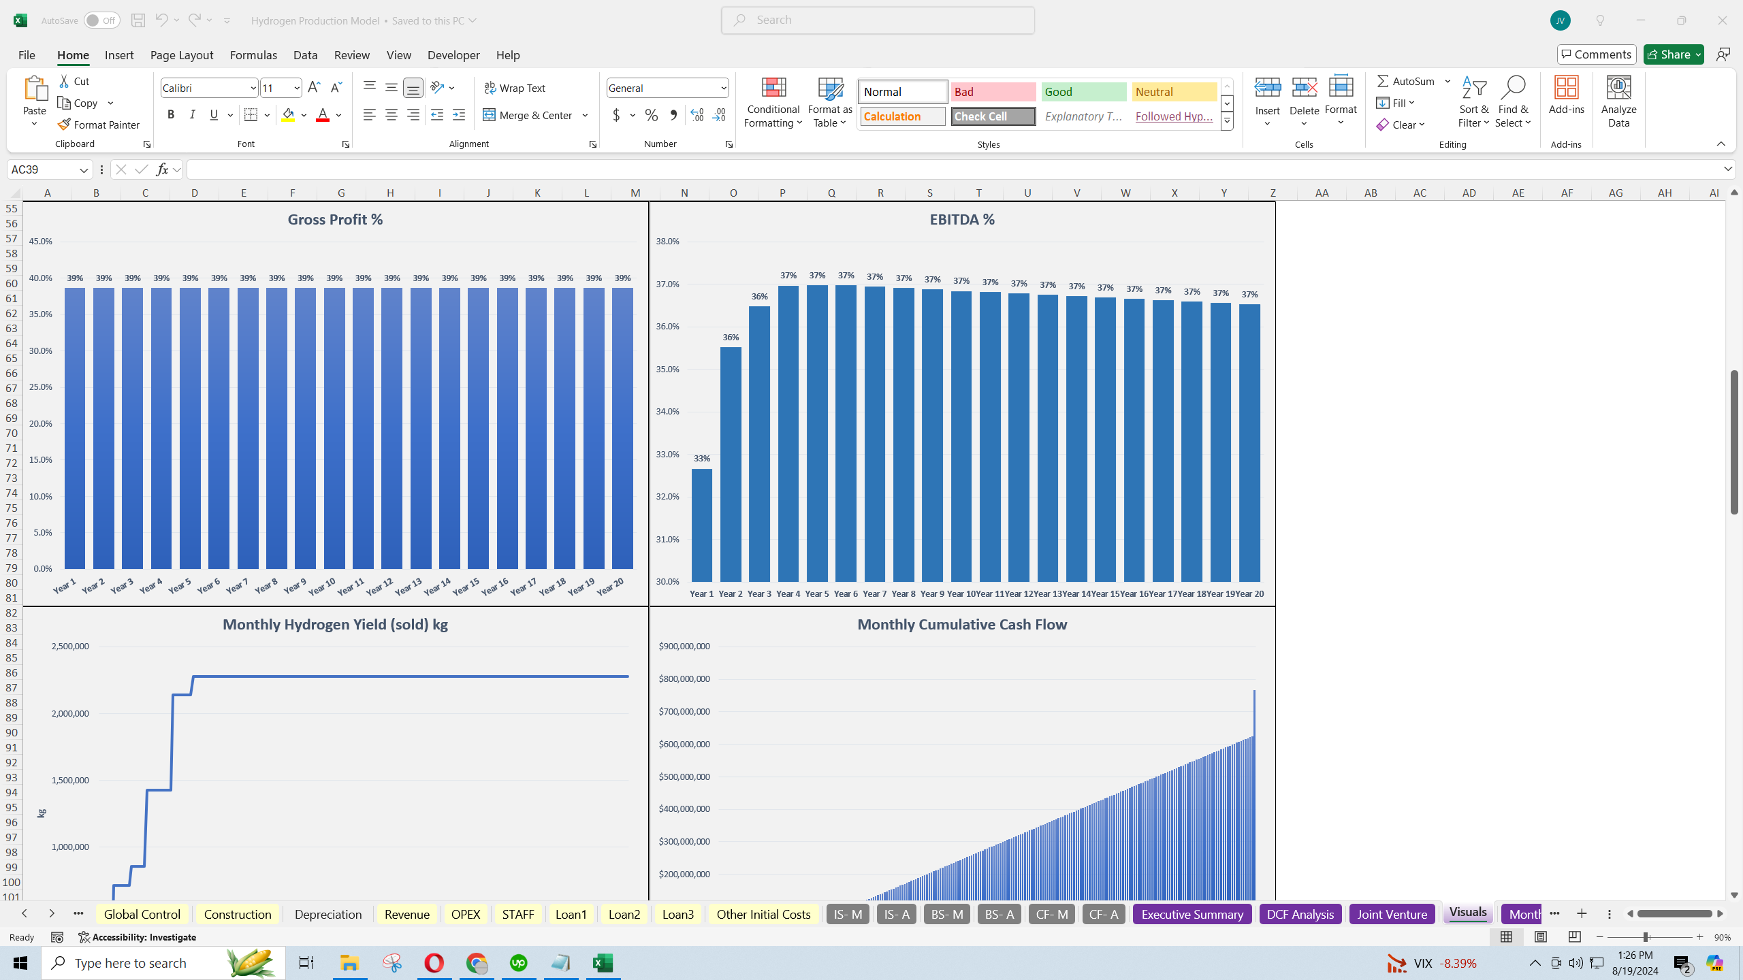Click the Search box in title bar
The height and width of the screenshot is (980, 1743).
click(878, 20)
